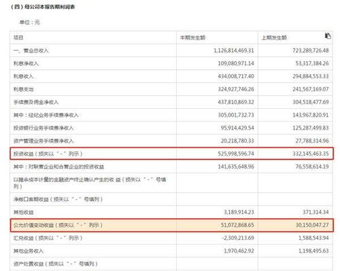Select value 3,189,914.23
The image size is (340, 271).
[x=239, y=212]
